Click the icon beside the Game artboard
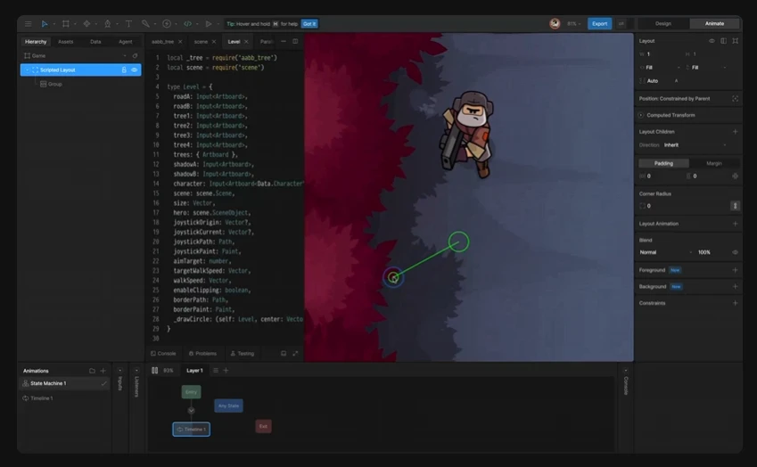Image resolution: width=757 pixels, height=467 pixels. pyautogui.click(x=135, y=56)
